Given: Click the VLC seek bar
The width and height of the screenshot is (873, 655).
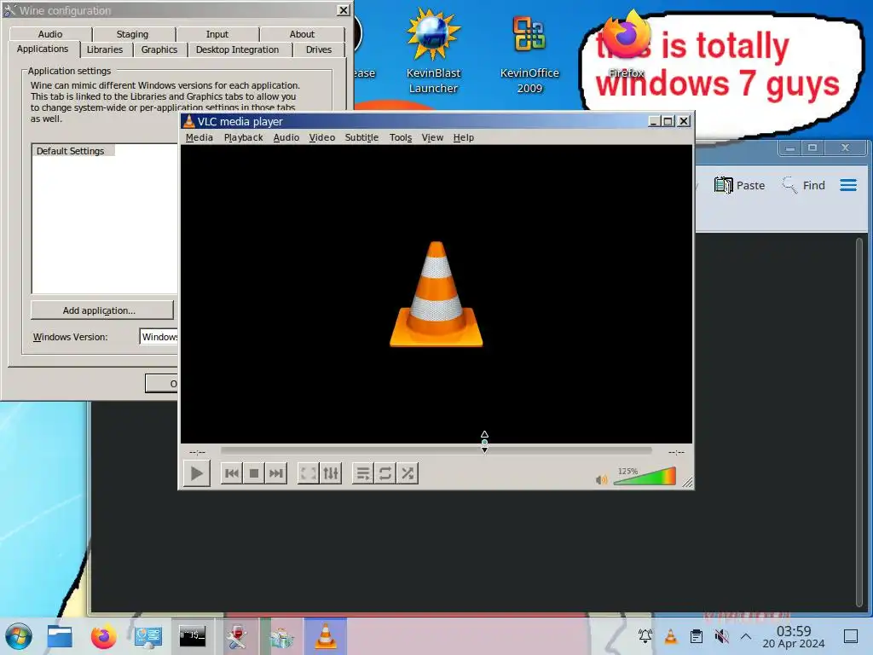Looking at the screenshot, I should tap(436, 450).
